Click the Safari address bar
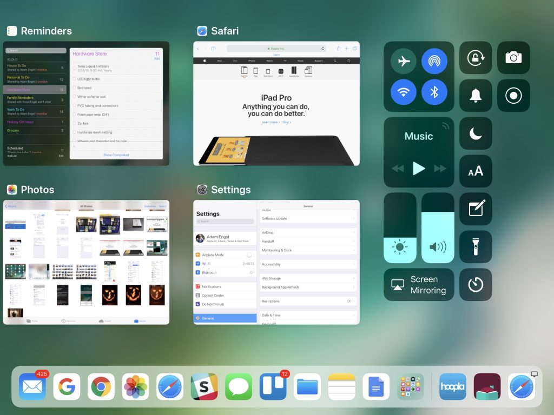This screenshot has height=415, width=554. 276,48
